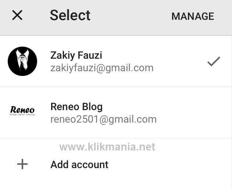This screenshot has width=232, height=189.
Task: Close the account selection screen
Action: pos(17,15)
